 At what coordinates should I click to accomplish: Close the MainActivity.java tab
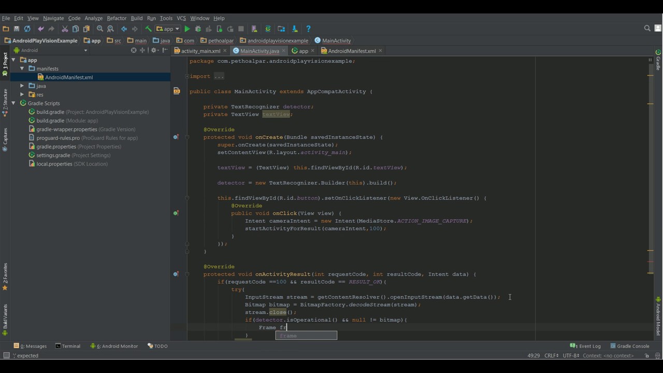(x=284, y=51)
